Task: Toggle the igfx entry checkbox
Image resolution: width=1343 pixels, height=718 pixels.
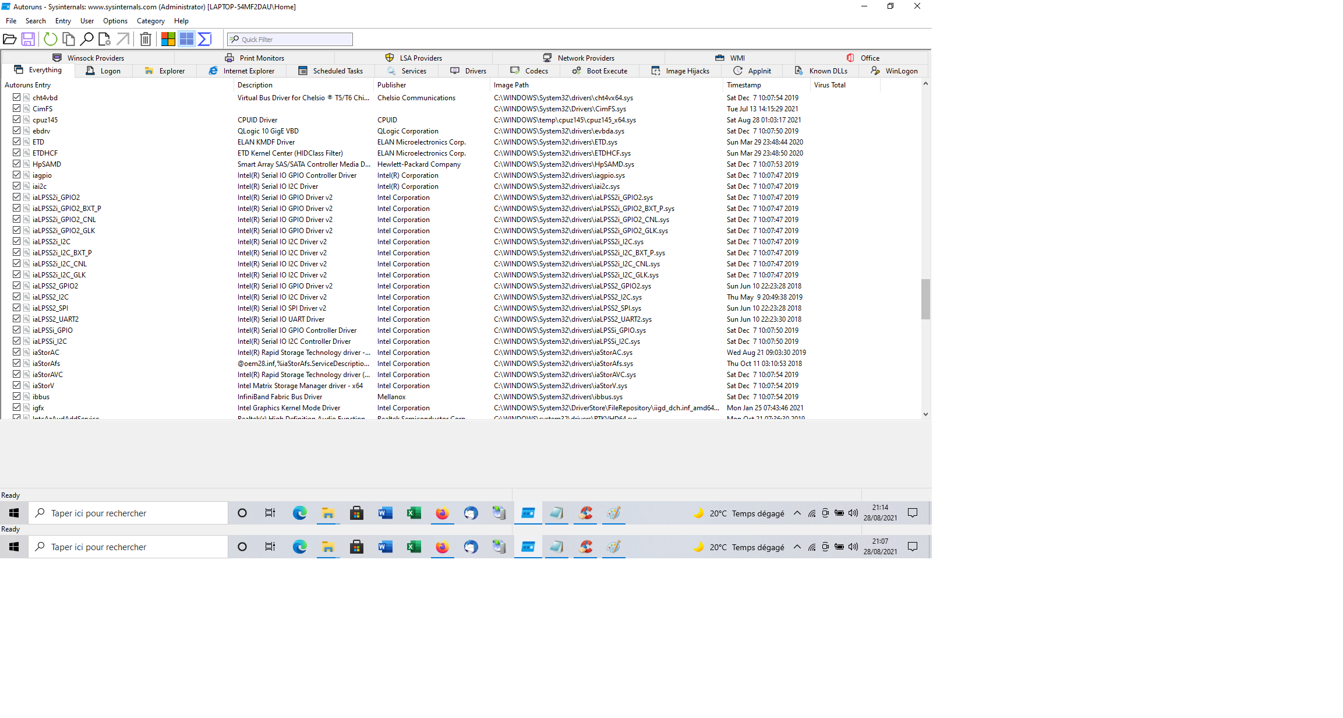Action: pyautogui.click(x=17, y=407)
